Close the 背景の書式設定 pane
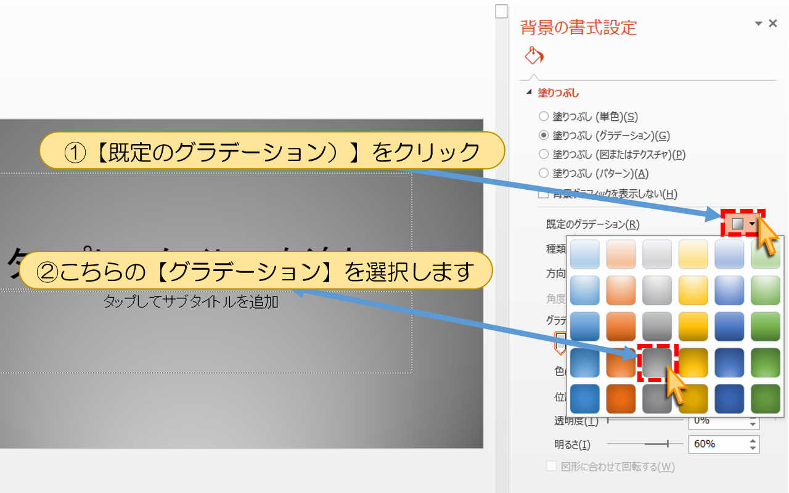Viewport: 789px width, 493px height. 772,23
